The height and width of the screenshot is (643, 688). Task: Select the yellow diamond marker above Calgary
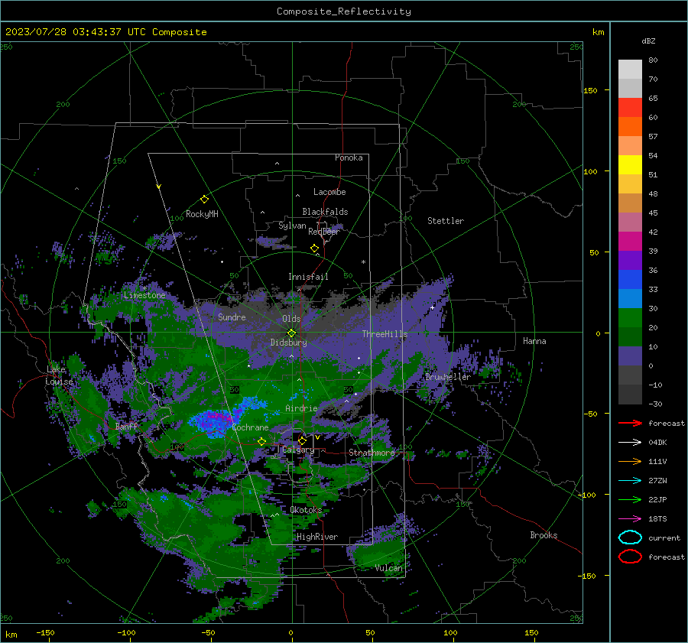click(x=302, y=440)
